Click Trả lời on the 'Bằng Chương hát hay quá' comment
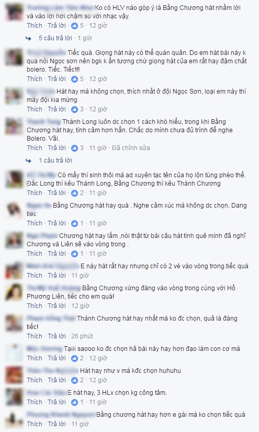The width and height of the screenshot is (259, 432). pyautogui.click(x=57, y=223)
